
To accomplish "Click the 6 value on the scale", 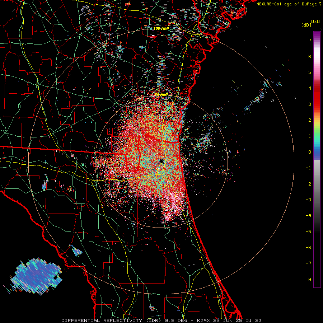I will click(x=310, y=56).
